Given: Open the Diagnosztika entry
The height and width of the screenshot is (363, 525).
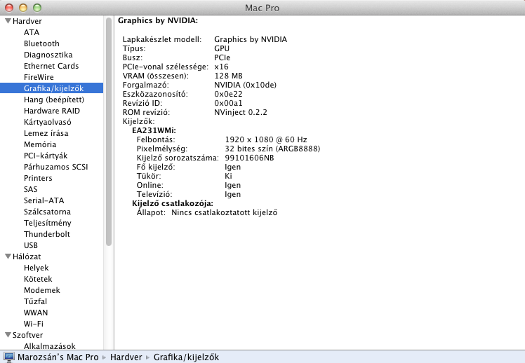Looking at the screenshot, I should coord(48,55).
